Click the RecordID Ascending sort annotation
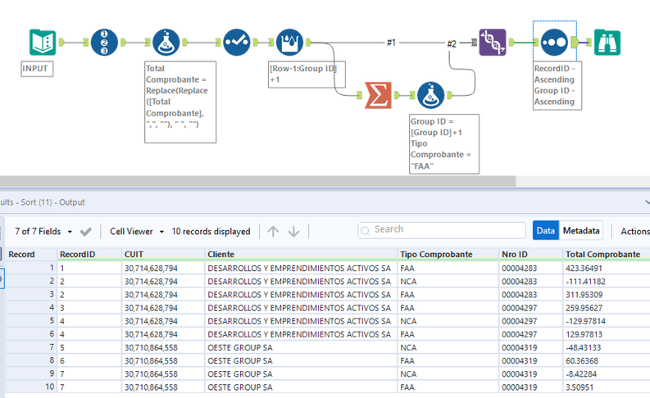The width and height of the screenshot is (650, 398). click(x=557, y=85)
